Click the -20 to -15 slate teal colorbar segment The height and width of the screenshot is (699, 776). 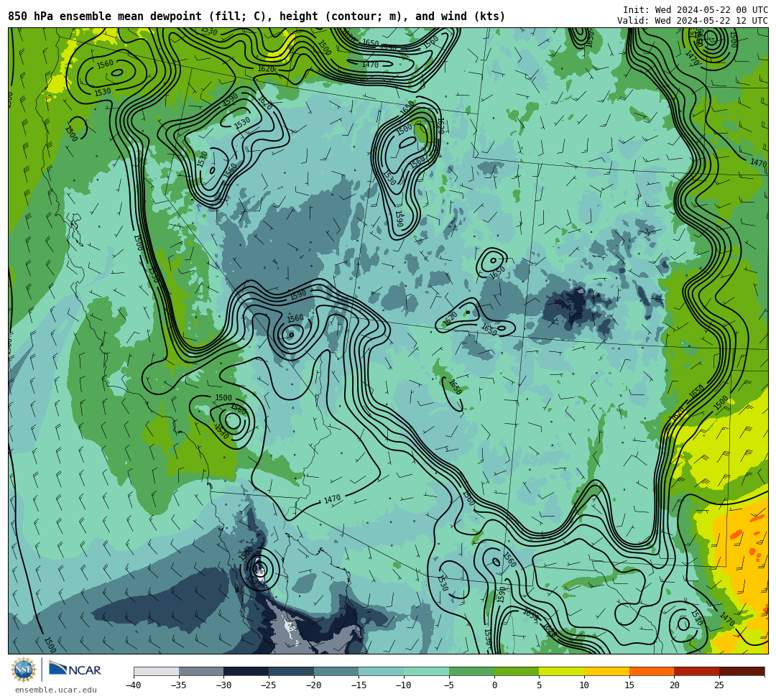(x=336, y=671)
